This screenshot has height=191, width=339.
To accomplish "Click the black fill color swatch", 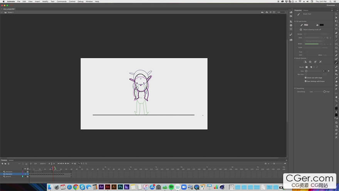I will pos(322,25).
